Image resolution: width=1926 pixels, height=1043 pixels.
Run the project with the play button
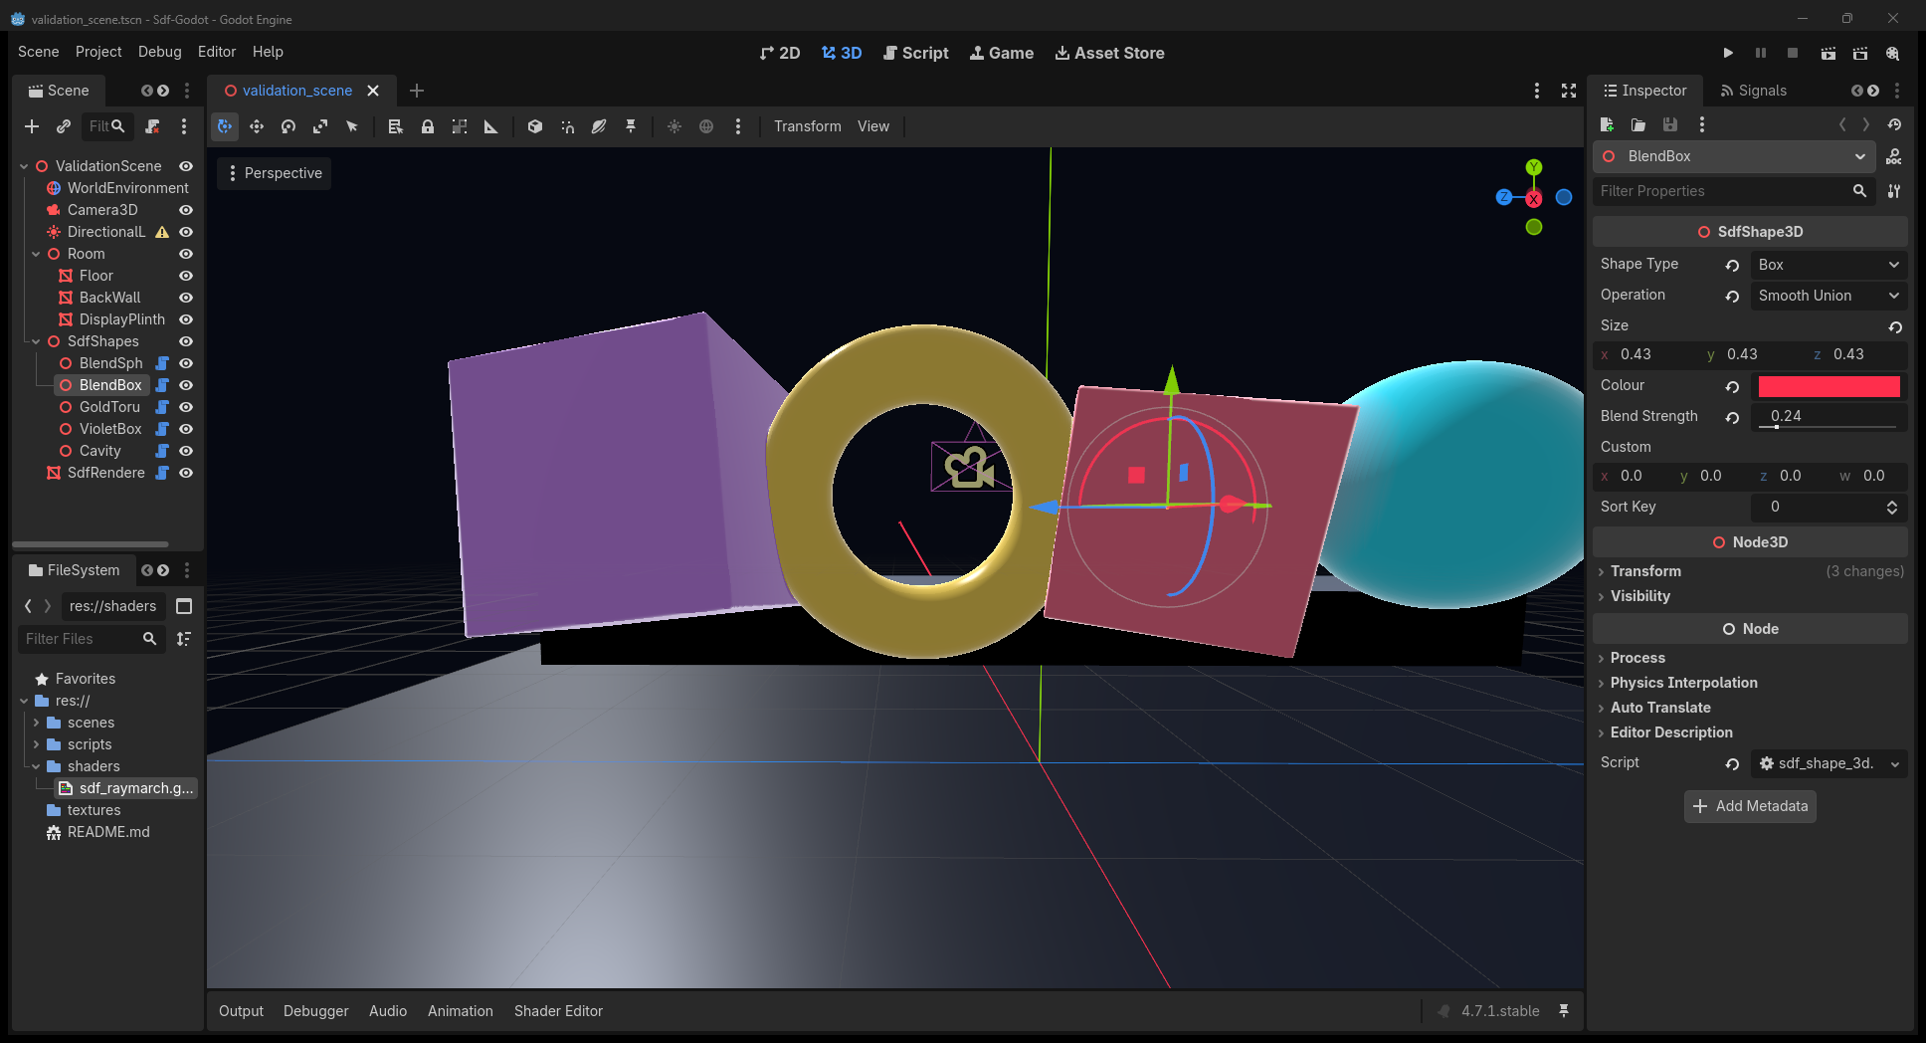[x=1728, y=53]
